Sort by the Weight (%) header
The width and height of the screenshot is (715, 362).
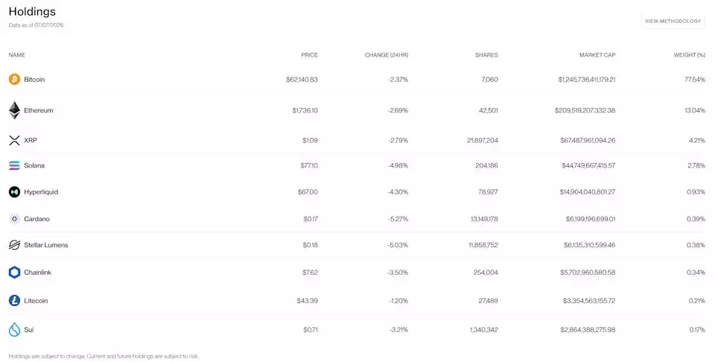tap(689, 54)
